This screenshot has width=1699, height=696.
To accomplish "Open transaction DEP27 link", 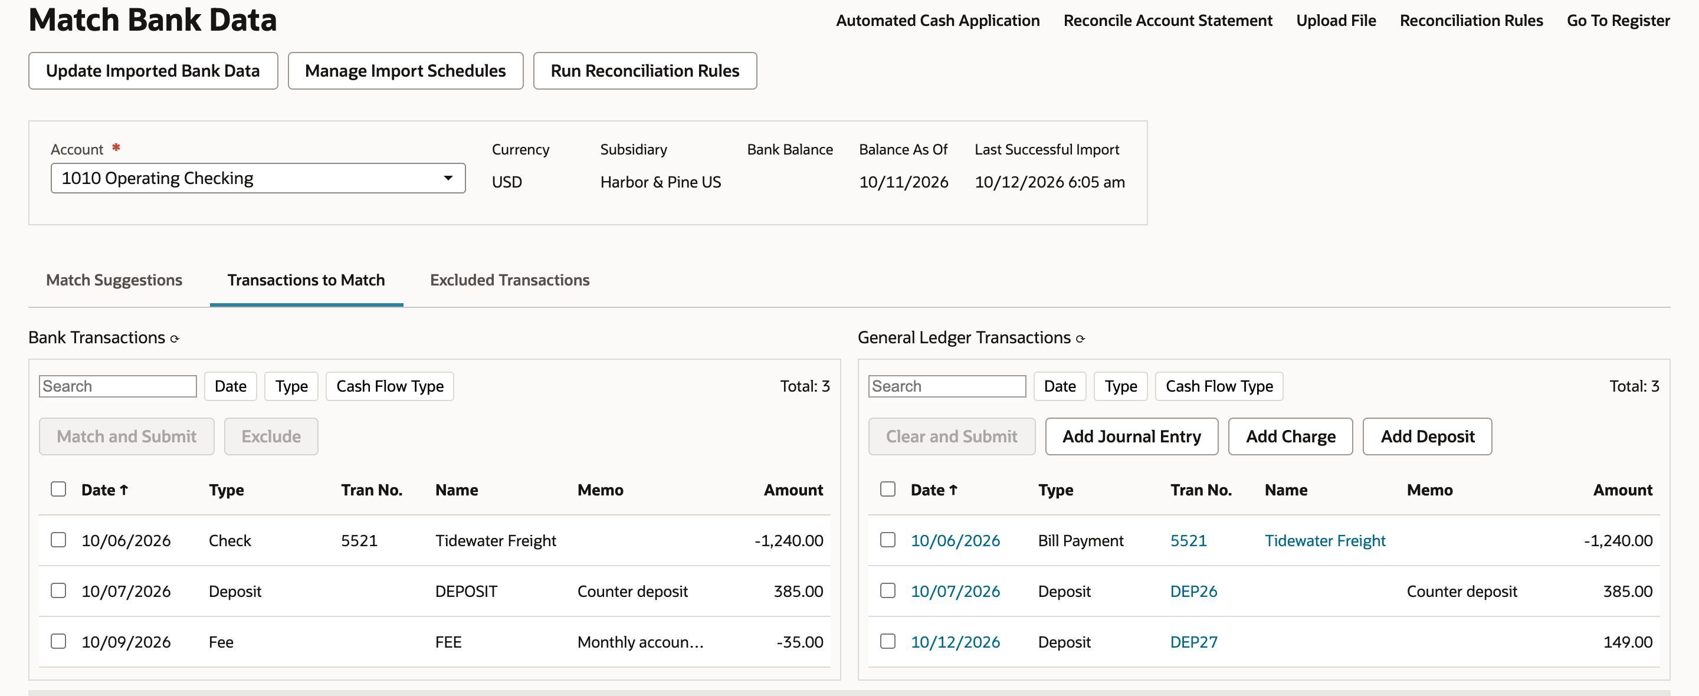I will click(1194, 642).
